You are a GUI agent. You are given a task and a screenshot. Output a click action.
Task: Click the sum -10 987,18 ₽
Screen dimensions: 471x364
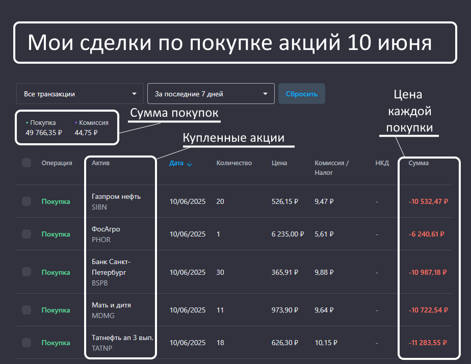[x=428, y=272]
